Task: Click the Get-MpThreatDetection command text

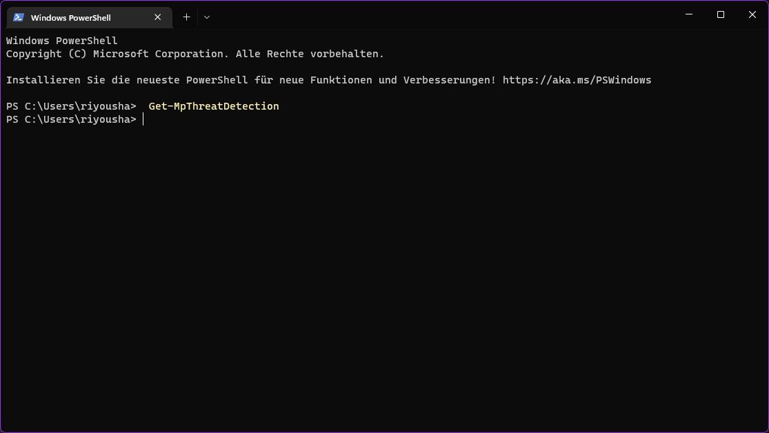Action: coord(214,106)
